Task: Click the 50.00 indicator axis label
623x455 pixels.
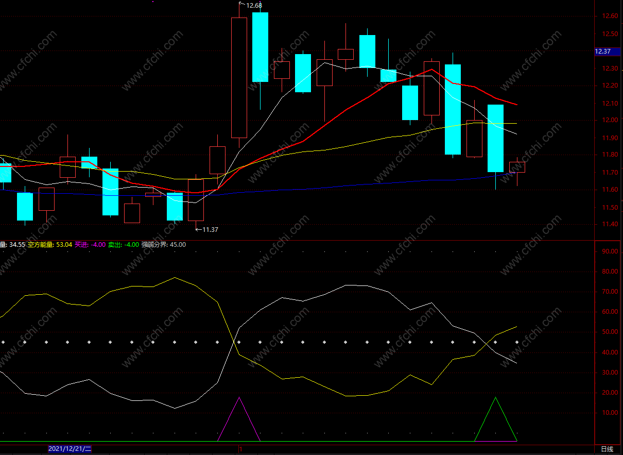Action: 610,332
